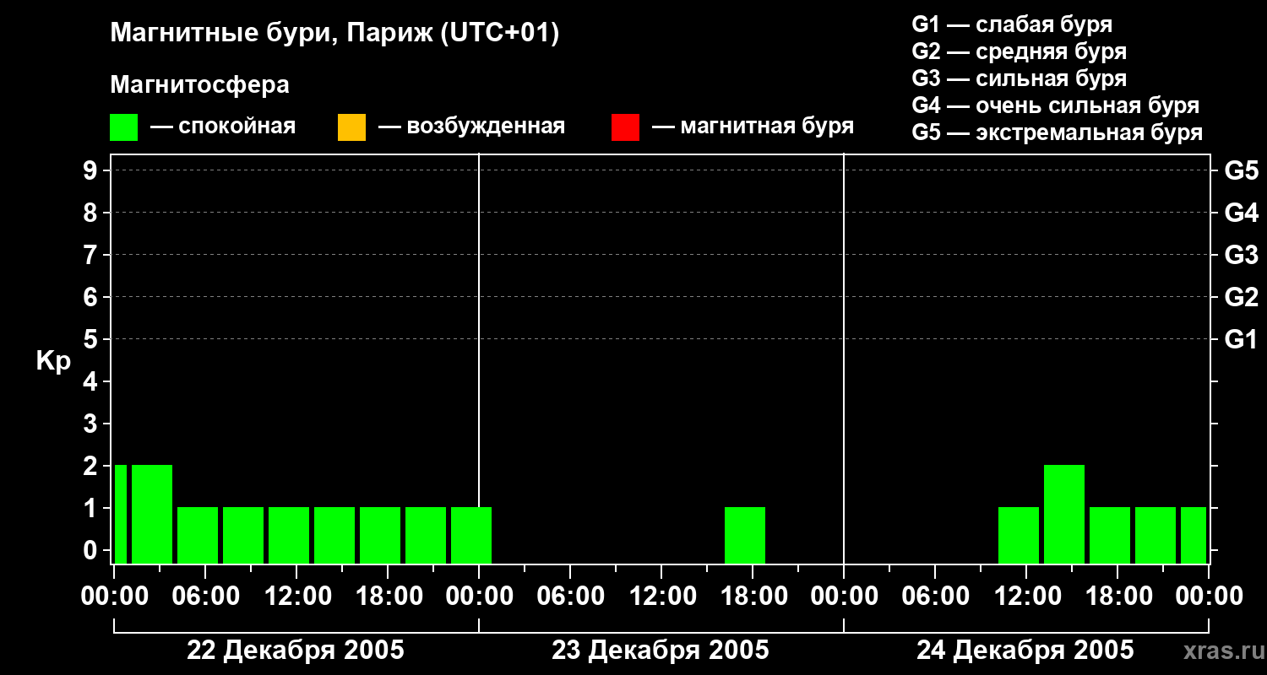The height and width of the screenshot is (675, 1267).
Task: Click the 24 December bar covering 18:00
Action: [1110, 535]
